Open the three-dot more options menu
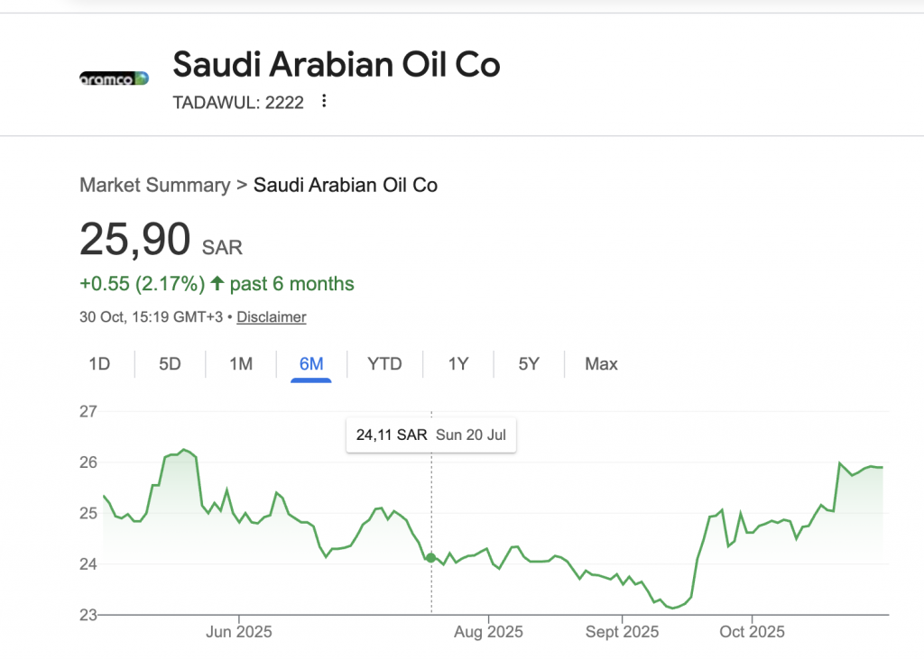The image size is (924, 659). pyautogui.click(x=325, y=101)
